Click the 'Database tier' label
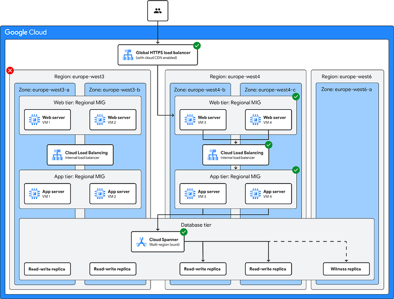The height and width of the screenshot is (299, 394). click(196, 225)
